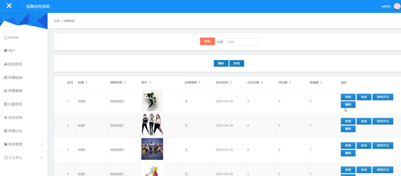Close the sidebar with the X icon

pos(9,6)
